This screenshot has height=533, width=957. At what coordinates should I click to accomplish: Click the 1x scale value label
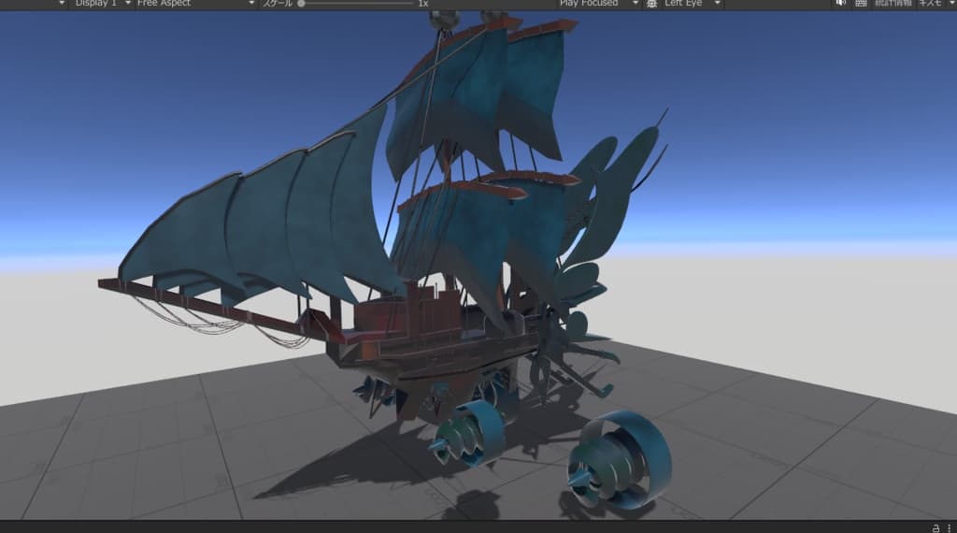pos(423,3)
